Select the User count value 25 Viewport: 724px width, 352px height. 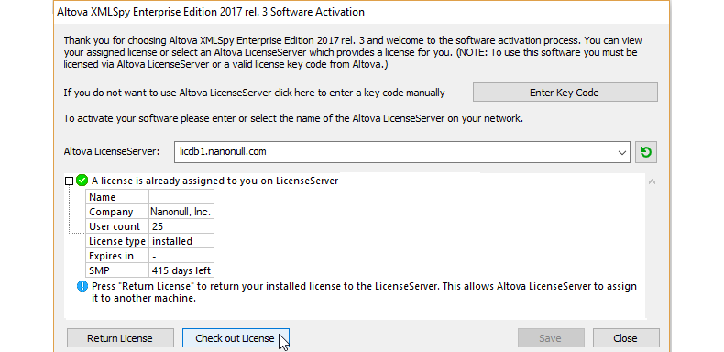click(181, 226)
